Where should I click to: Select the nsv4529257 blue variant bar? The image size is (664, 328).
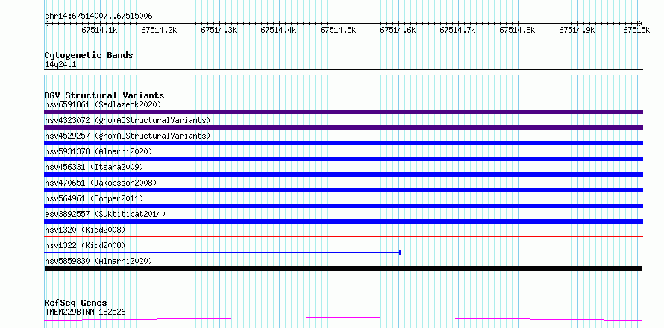click(x=343, y=143)
